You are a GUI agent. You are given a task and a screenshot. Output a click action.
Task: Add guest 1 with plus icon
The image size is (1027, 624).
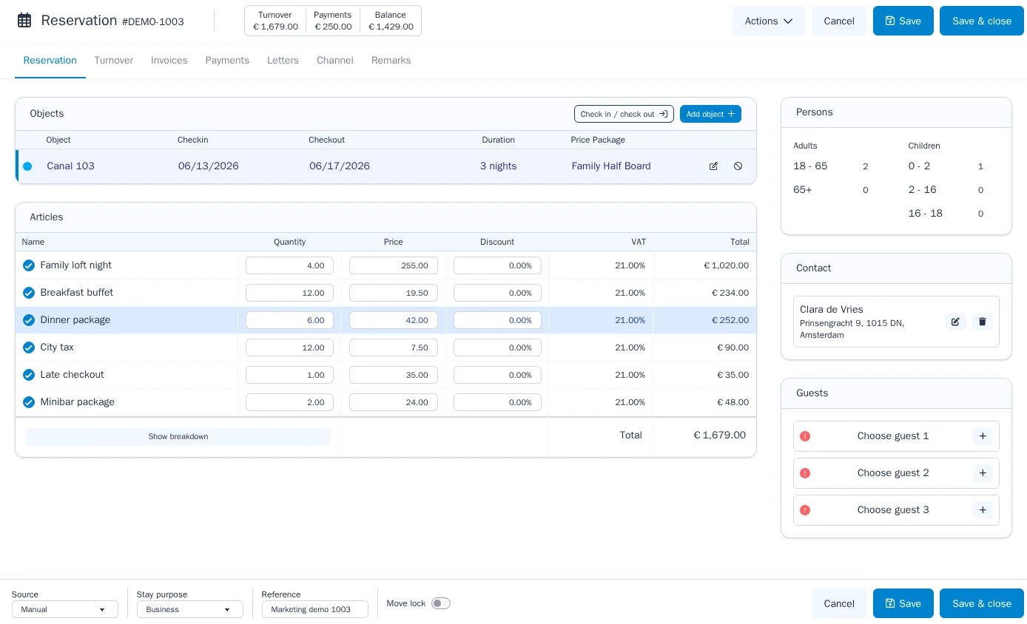point(983,436)
